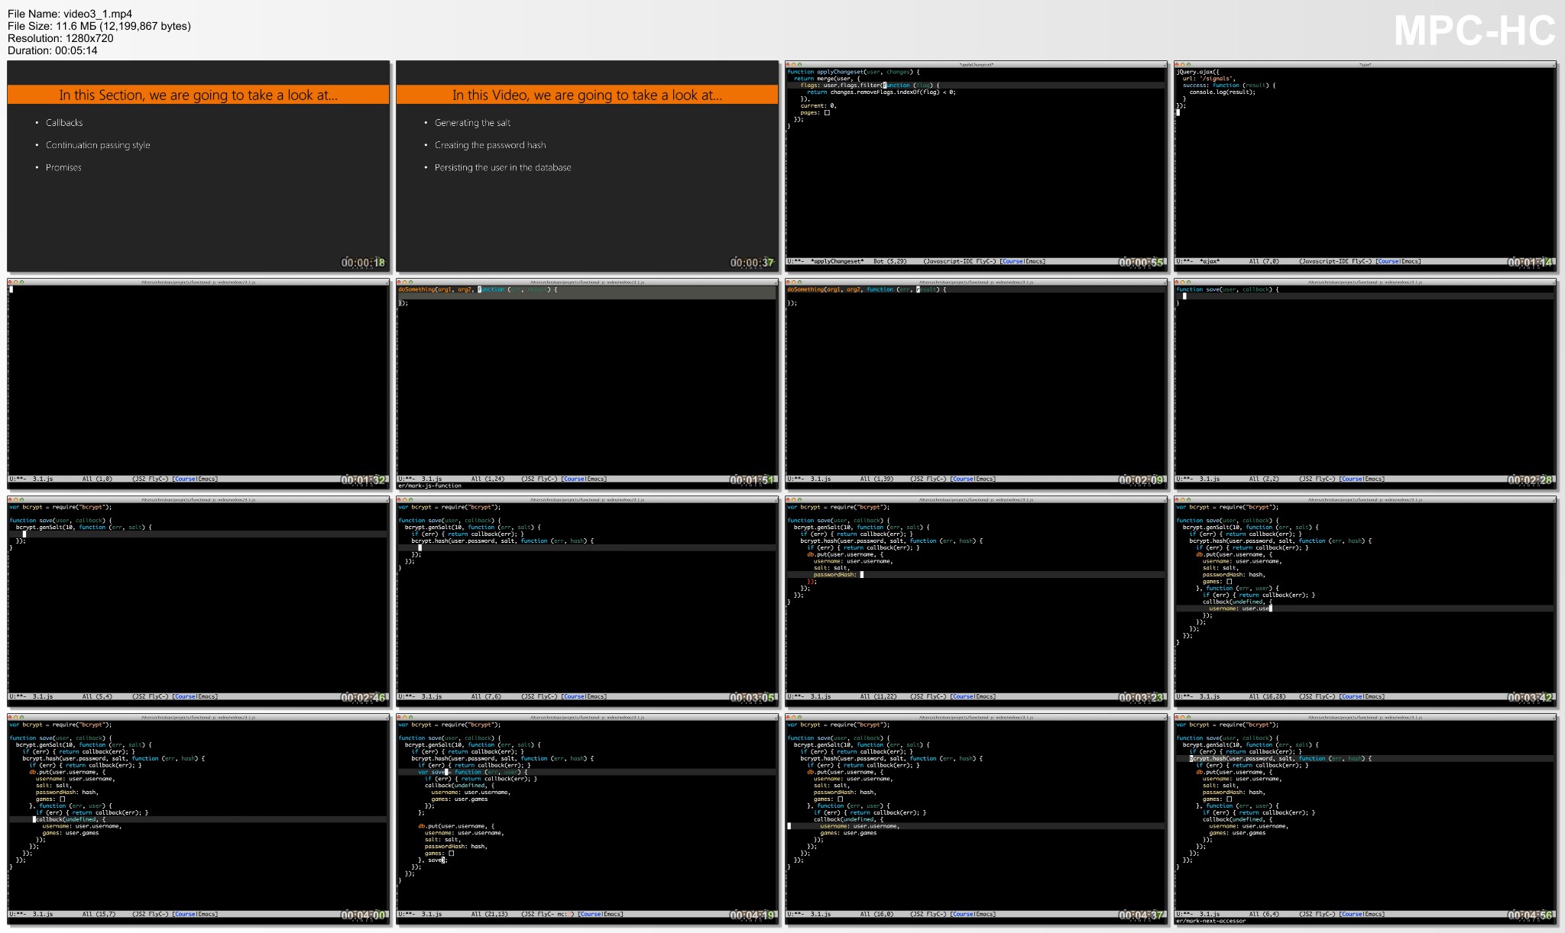The width and height of the screenshot is (1565, 933).
Task: Select the 'Callbacks' bullet
Action: pos(64,123)
